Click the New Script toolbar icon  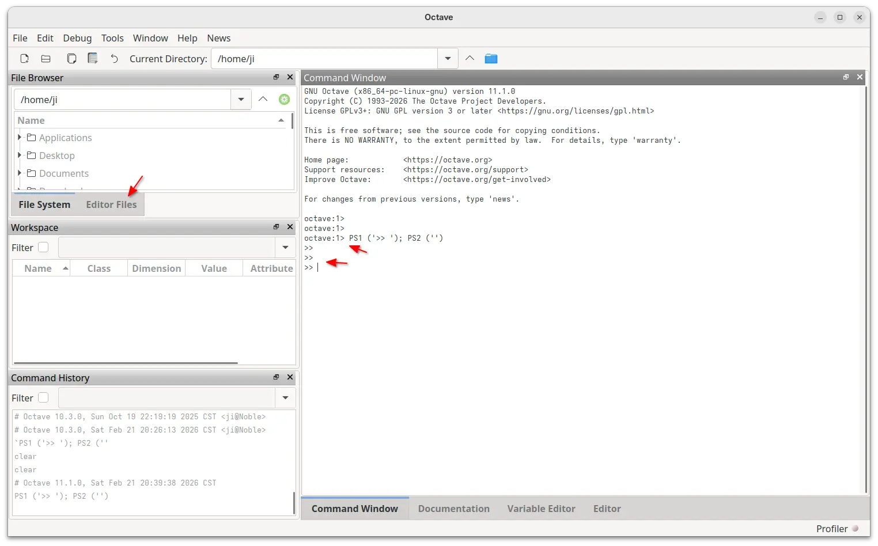24,59
